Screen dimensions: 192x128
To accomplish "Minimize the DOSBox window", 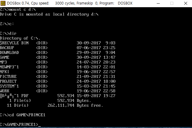I will pyautogui.click(x=158, y=3).
